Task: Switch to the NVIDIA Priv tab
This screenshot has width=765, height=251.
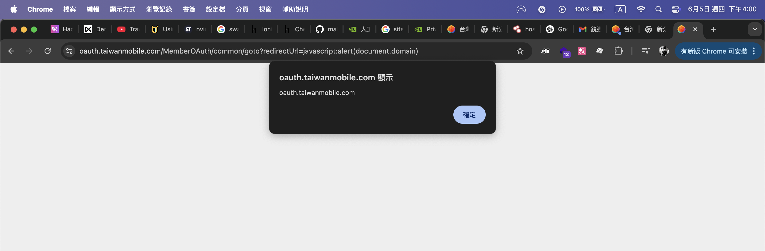Action: [x=425, y=29]
